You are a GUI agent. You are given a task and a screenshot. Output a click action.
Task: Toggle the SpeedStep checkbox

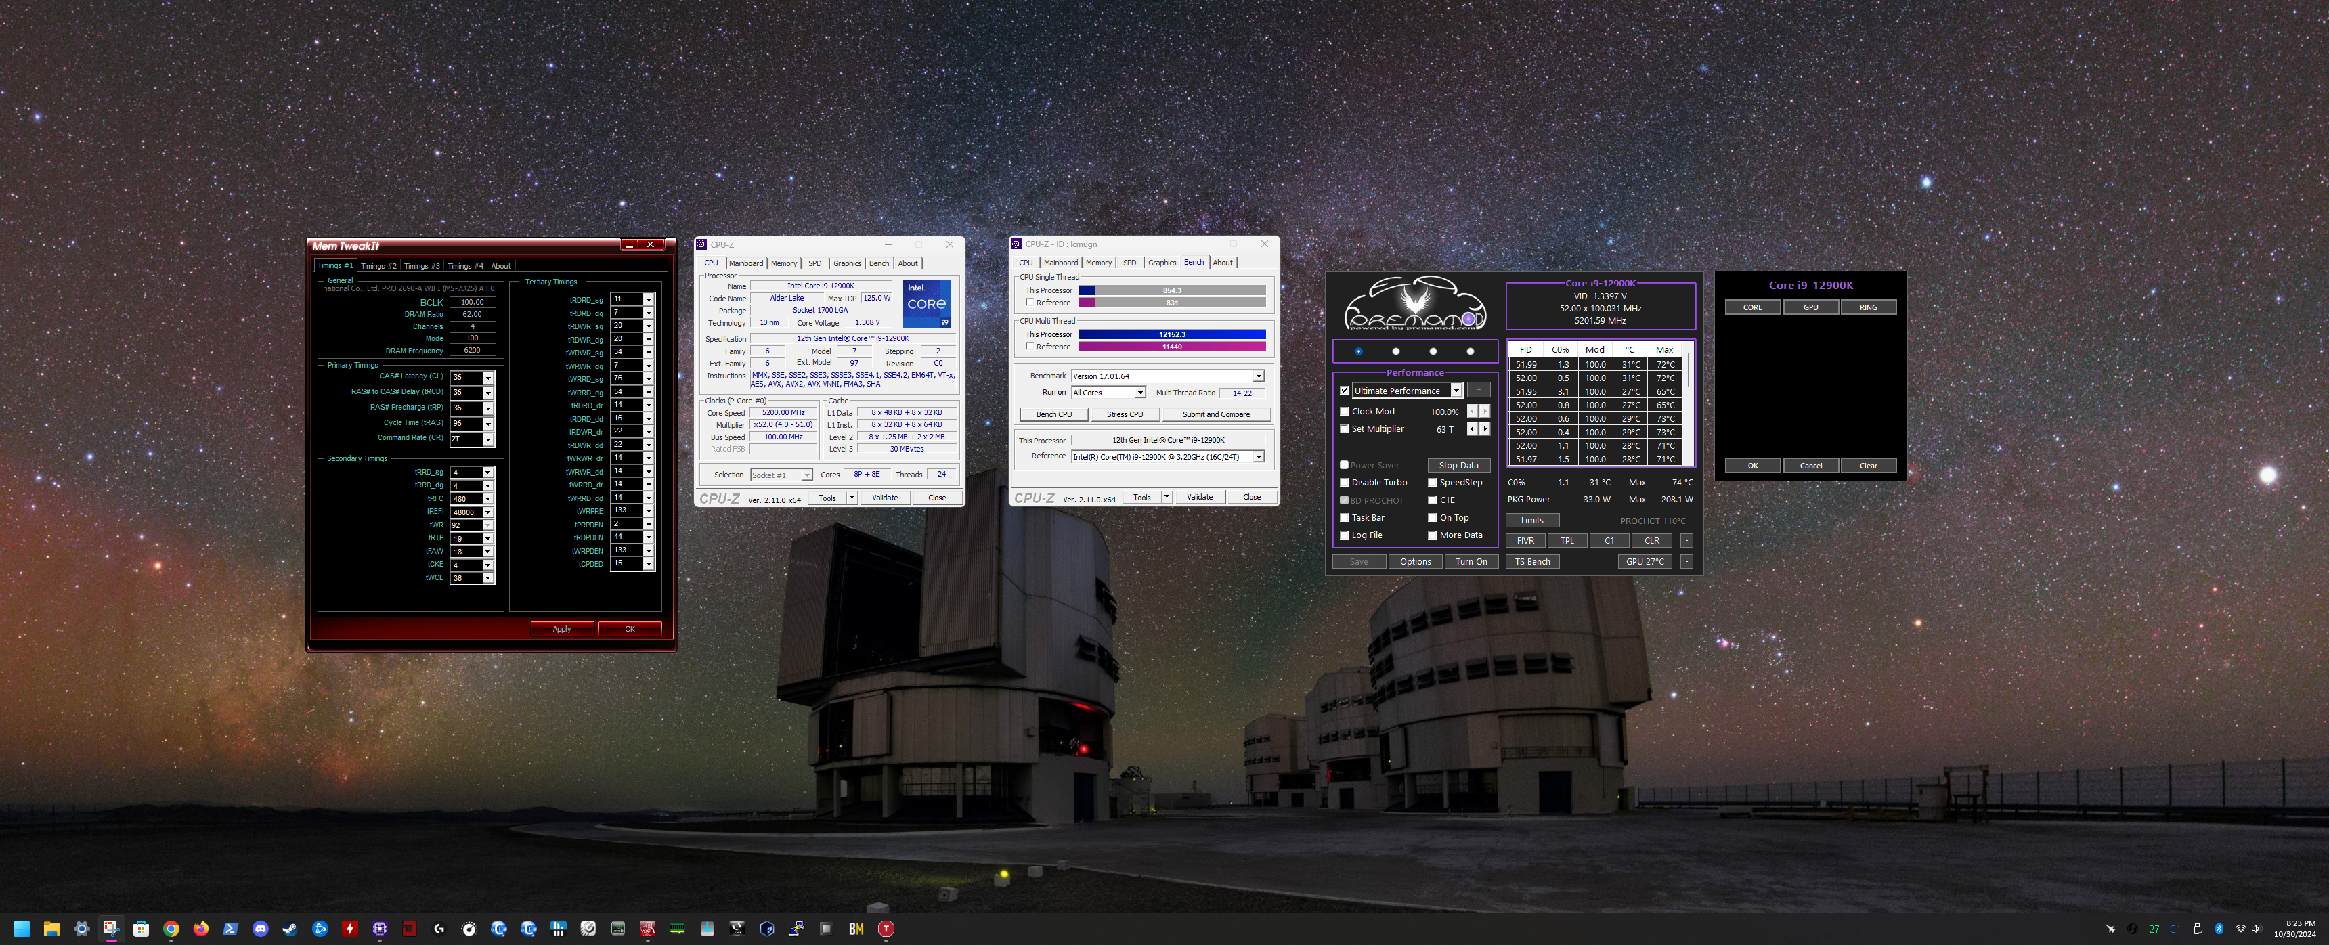coord(1433,483)
